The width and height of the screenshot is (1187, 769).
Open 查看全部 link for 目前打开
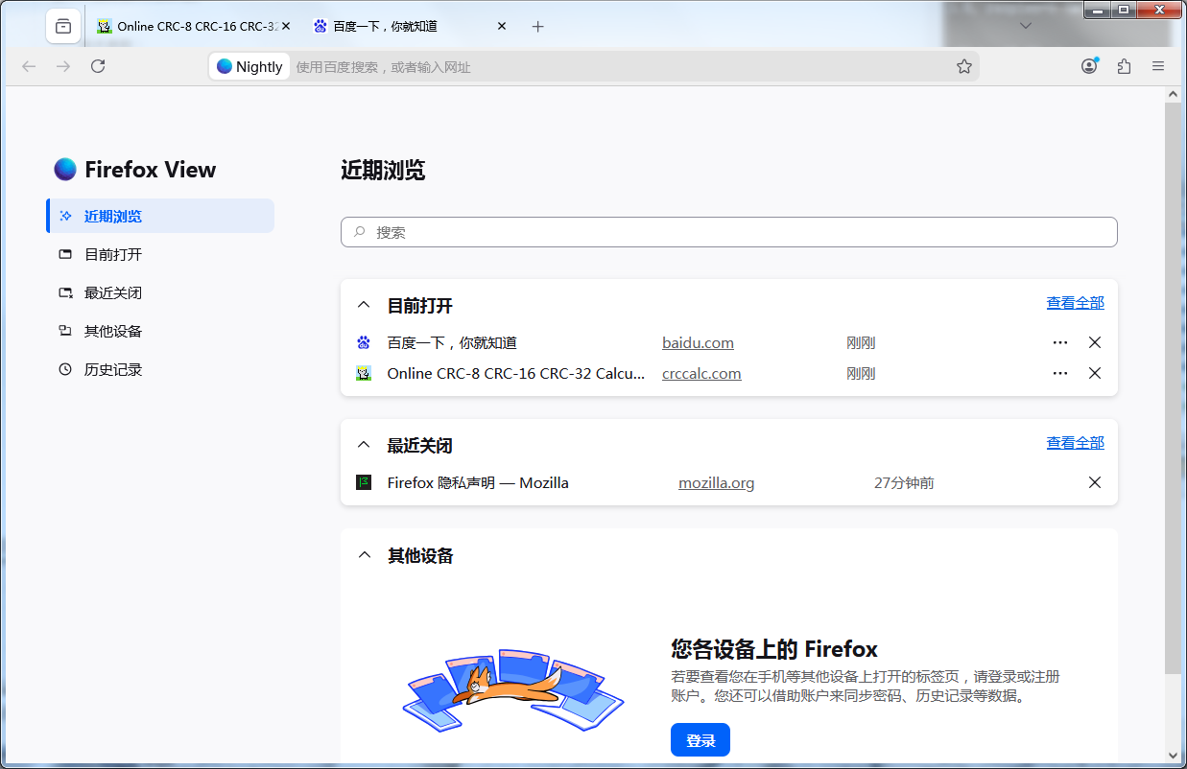(1075, 303)
